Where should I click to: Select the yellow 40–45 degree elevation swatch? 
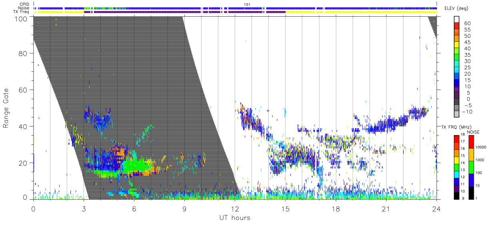457,45
